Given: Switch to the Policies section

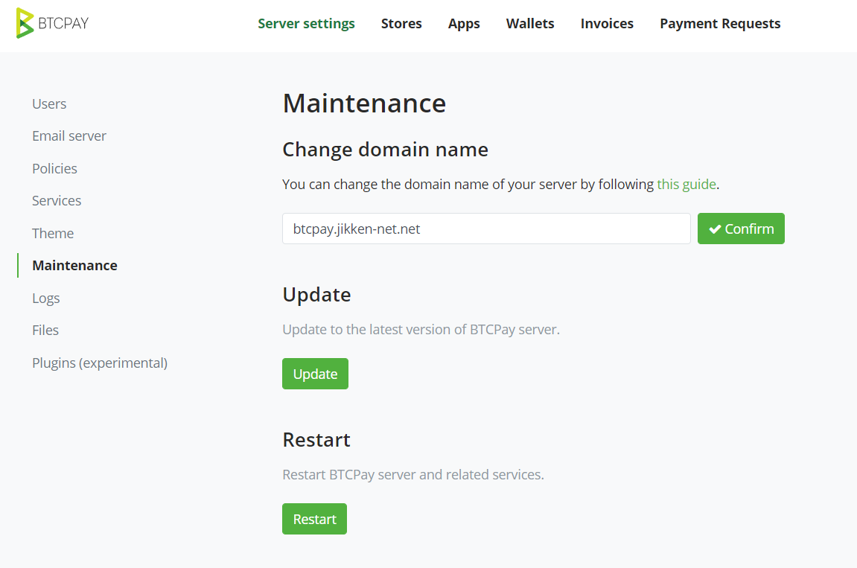Looking at the screenshot, I should 54,168.
